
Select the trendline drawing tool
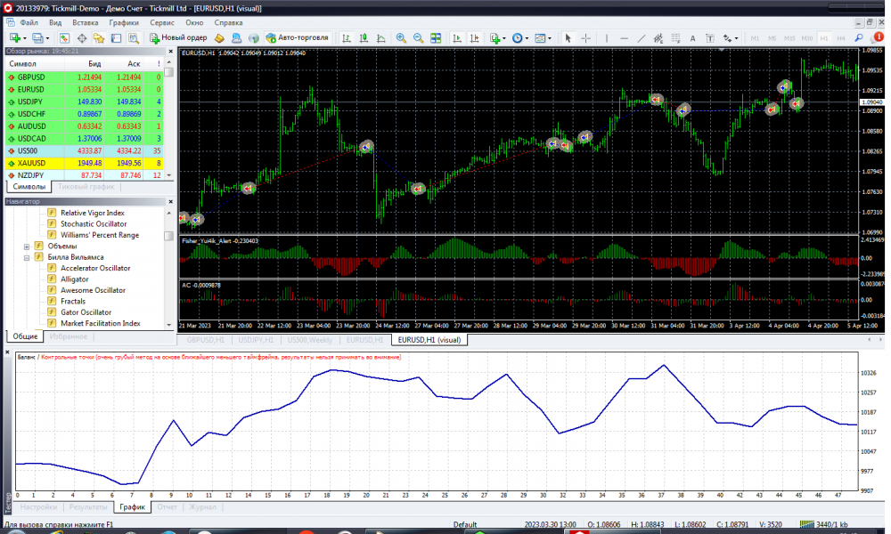[x=641, y=38]
